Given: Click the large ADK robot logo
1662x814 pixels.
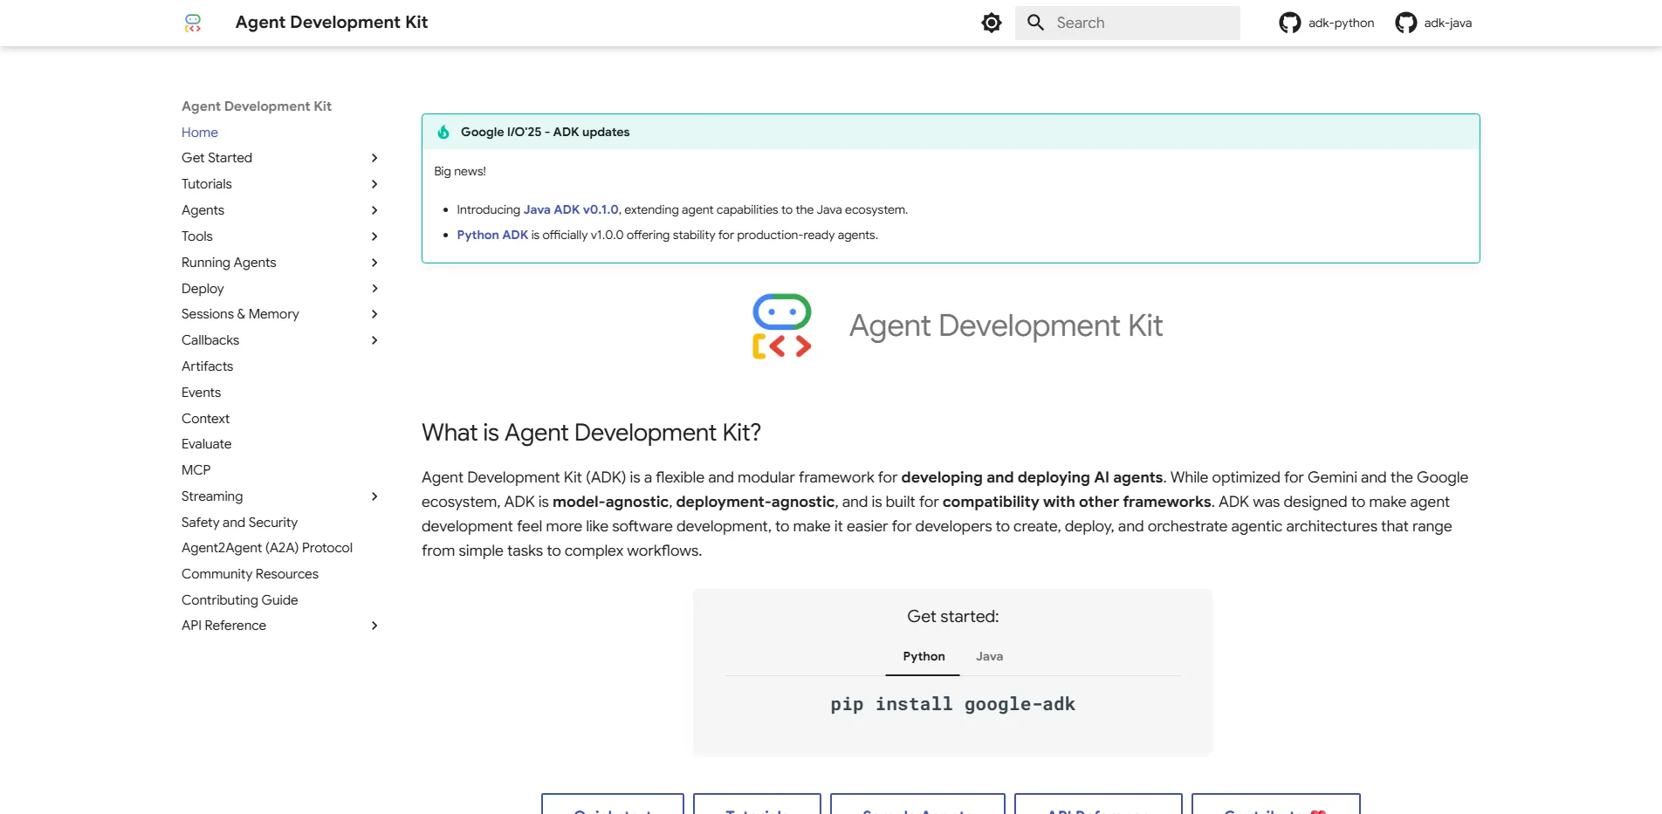Looking at the screenshot, I should pos(781,327).
